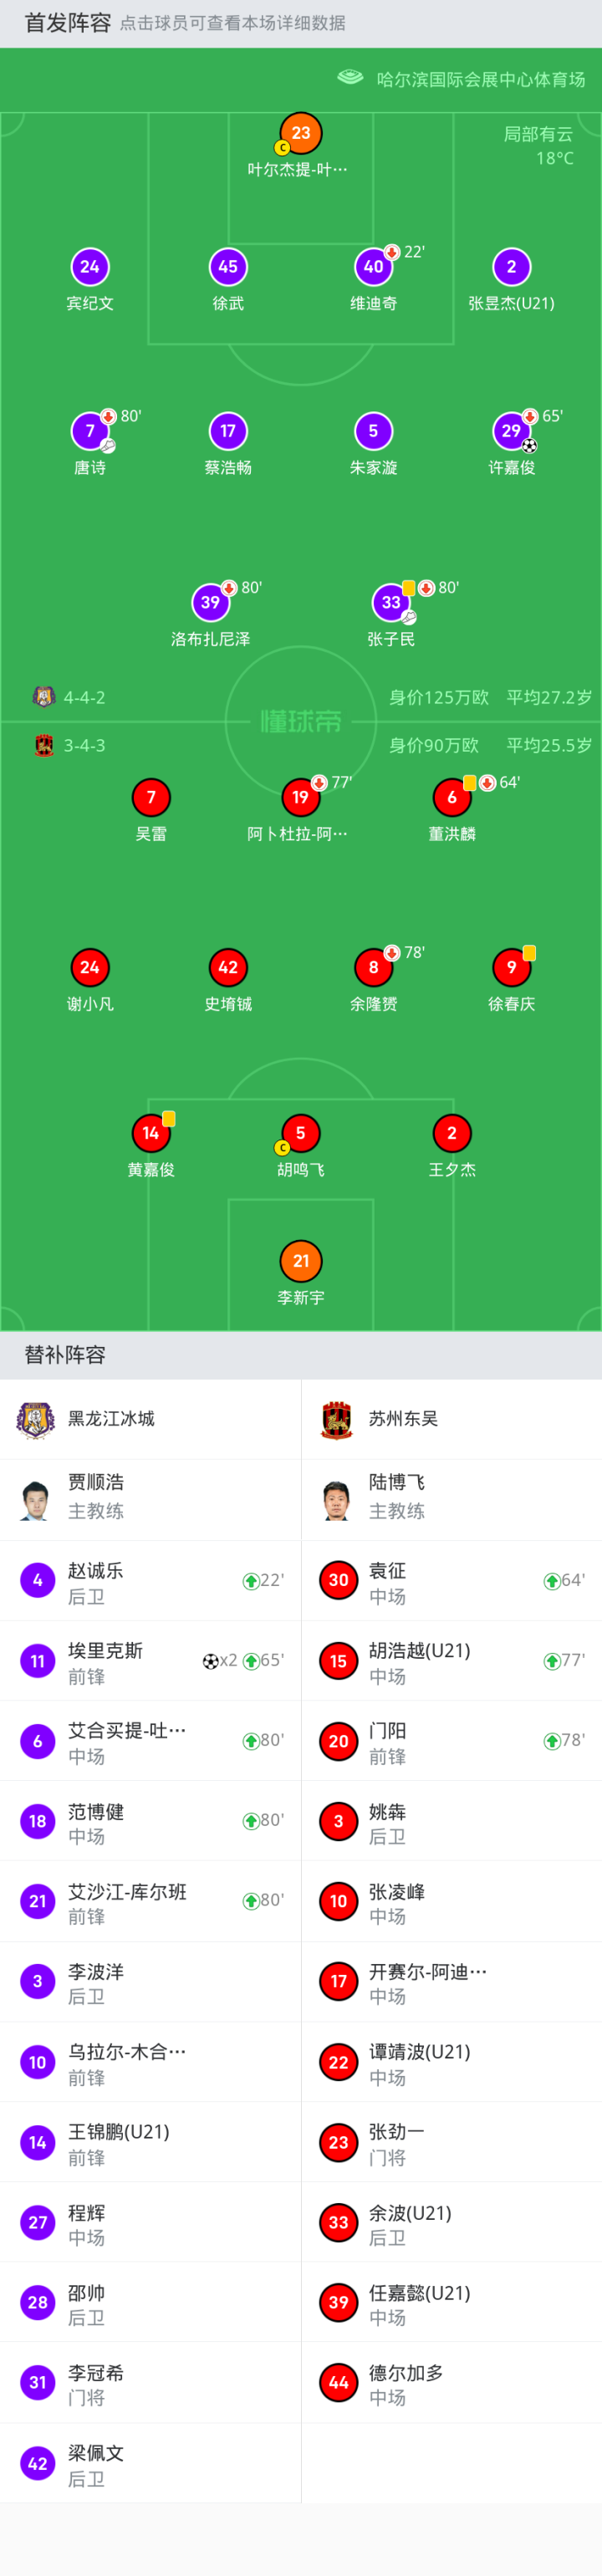Tap goalkeeper 李新宇 number 21 icon
This screenshot has height=2576, width=602.
coord(301,1261)
